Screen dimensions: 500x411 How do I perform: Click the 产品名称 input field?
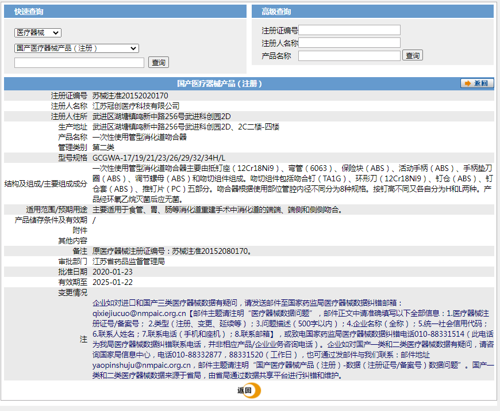[x=349, y=56]
